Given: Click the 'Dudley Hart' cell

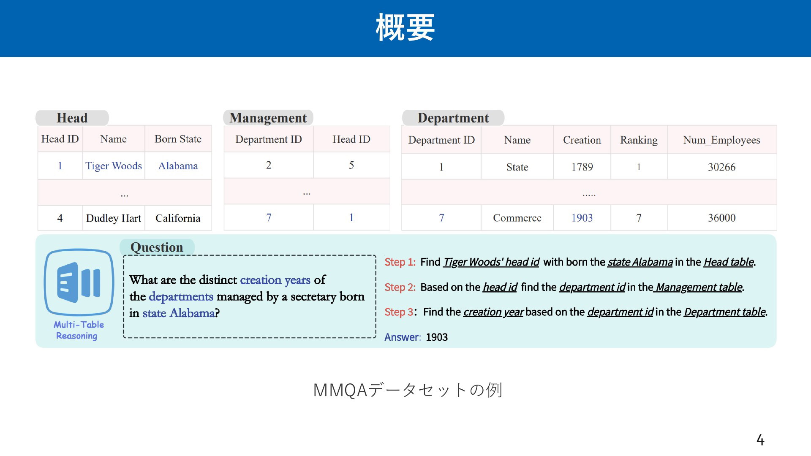Looking at the screenshot, I should (114, 218).
